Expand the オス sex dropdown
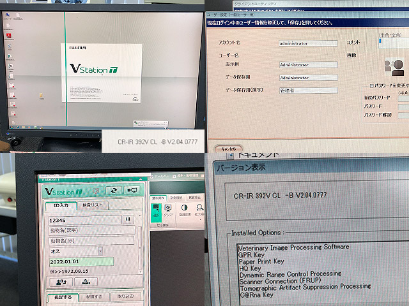 coord(100,251)
